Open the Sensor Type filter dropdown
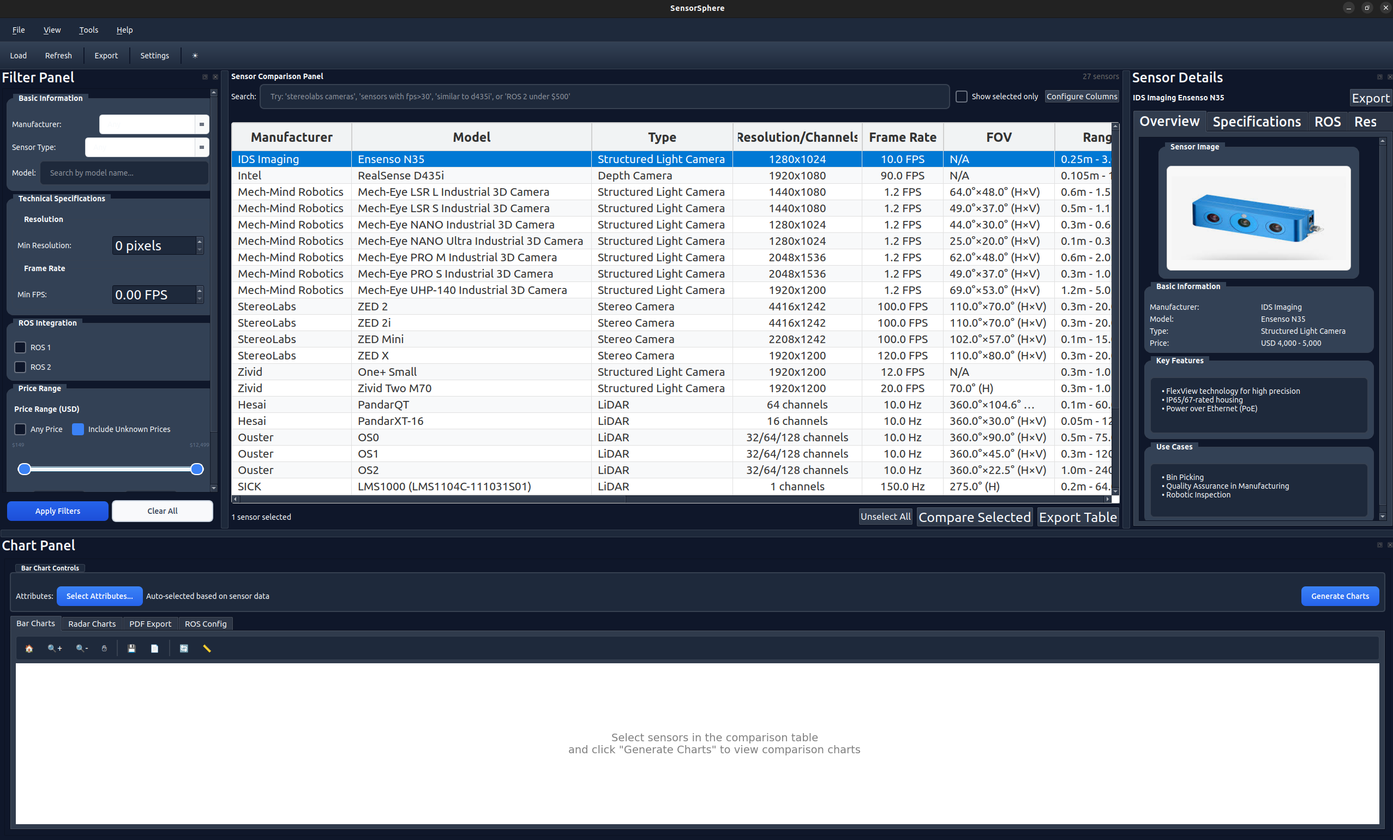The width and height of the screenshot is (1393, 840). click(201, 147)
